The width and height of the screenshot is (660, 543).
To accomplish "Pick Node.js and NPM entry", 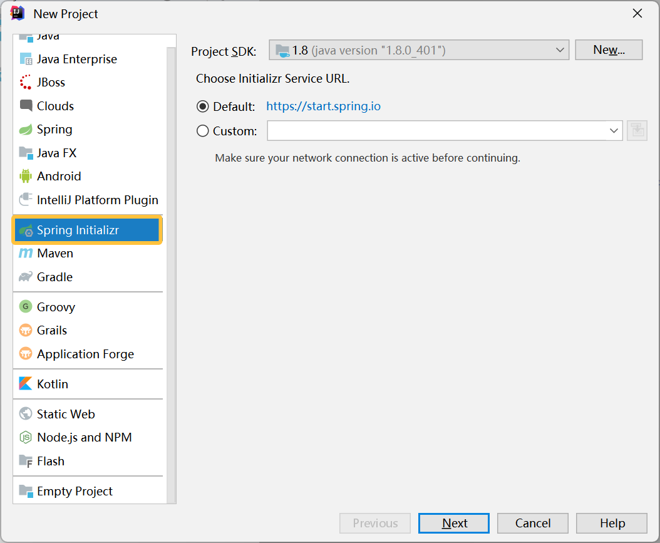I will [x=88, y=437].
